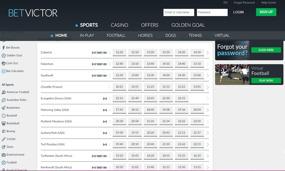Image resolution: width=285 pixels, height=171 pixels.
Task: Click Timeform icon for Catterick
Action: tap(99, 53)
